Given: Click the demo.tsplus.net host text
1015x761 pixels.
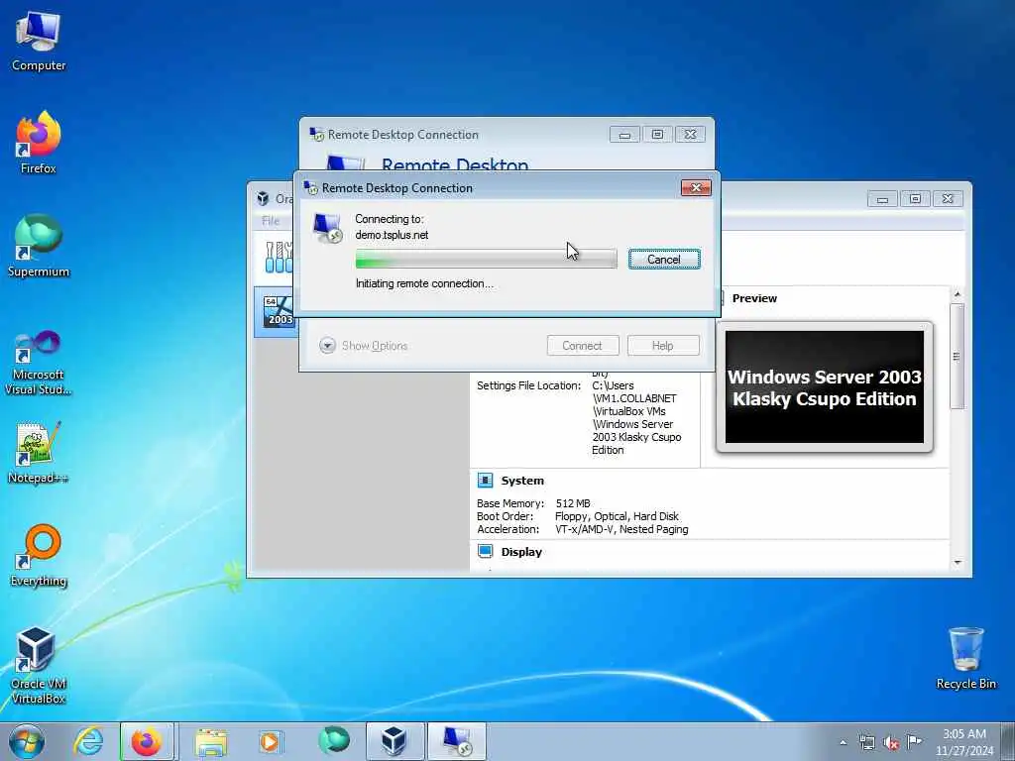Looking at the screenshot, I should pos(392,235).
